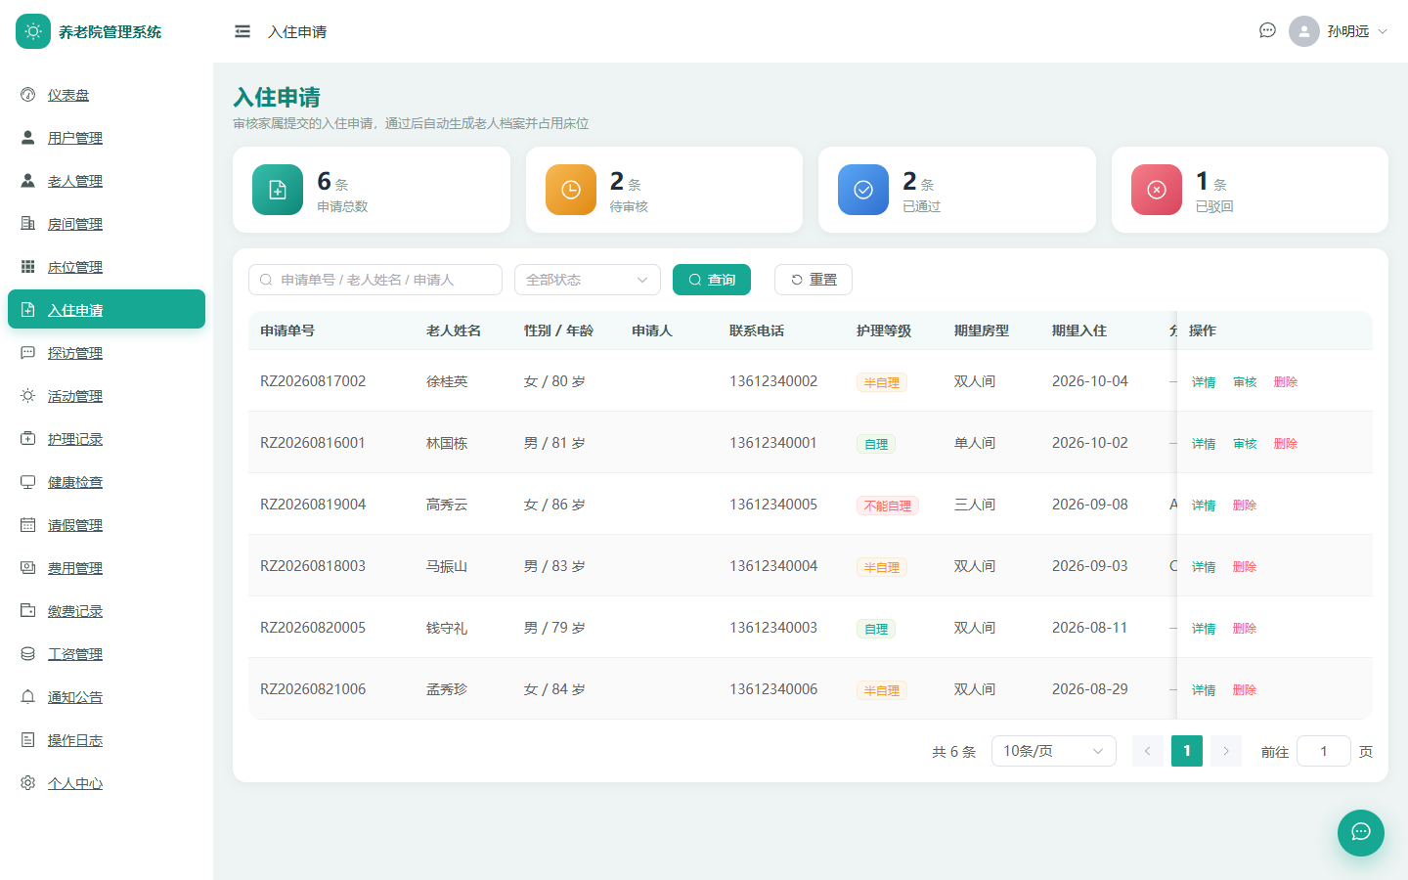Viewport: 1408px width, 880px height.
Task: Click 审核 for applicant 徐桂英
Action: click(1245, 382)
